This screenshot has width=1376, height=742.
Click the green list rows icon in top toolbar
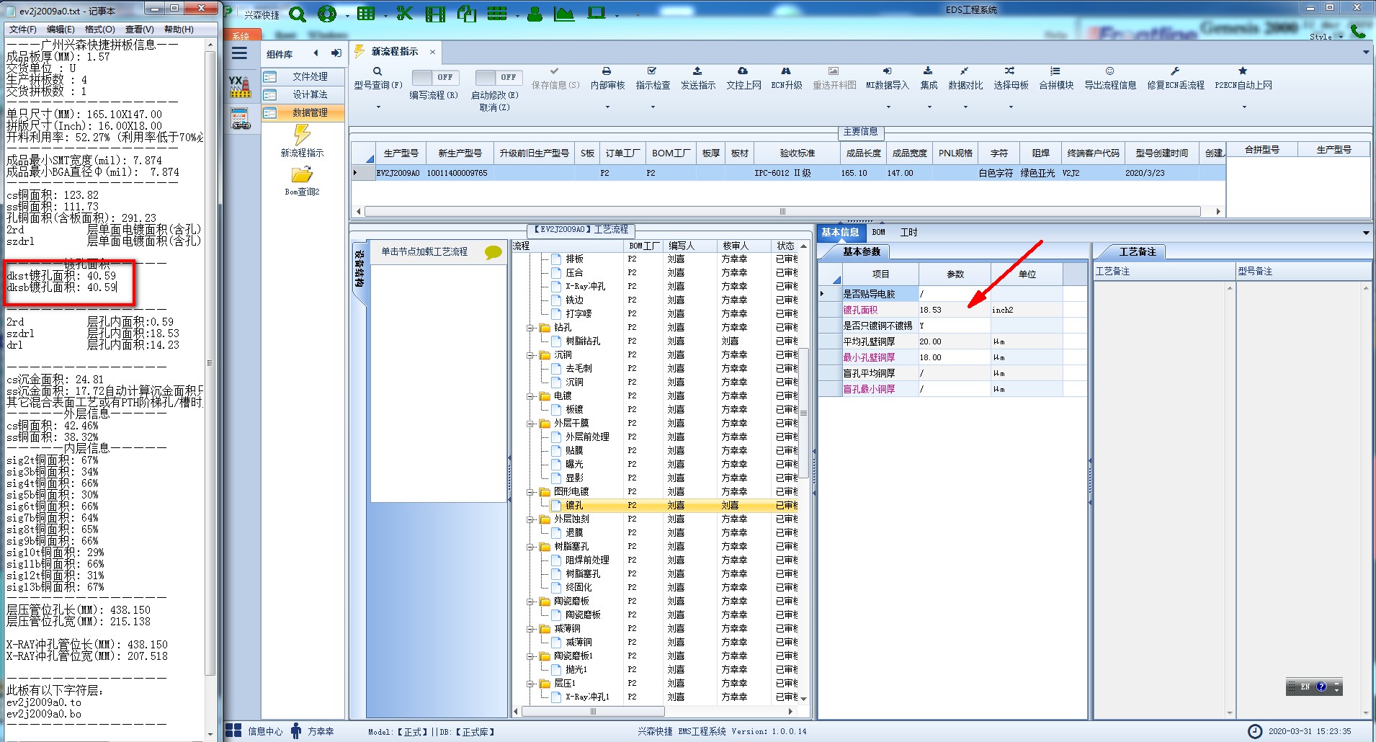point(497,14)
